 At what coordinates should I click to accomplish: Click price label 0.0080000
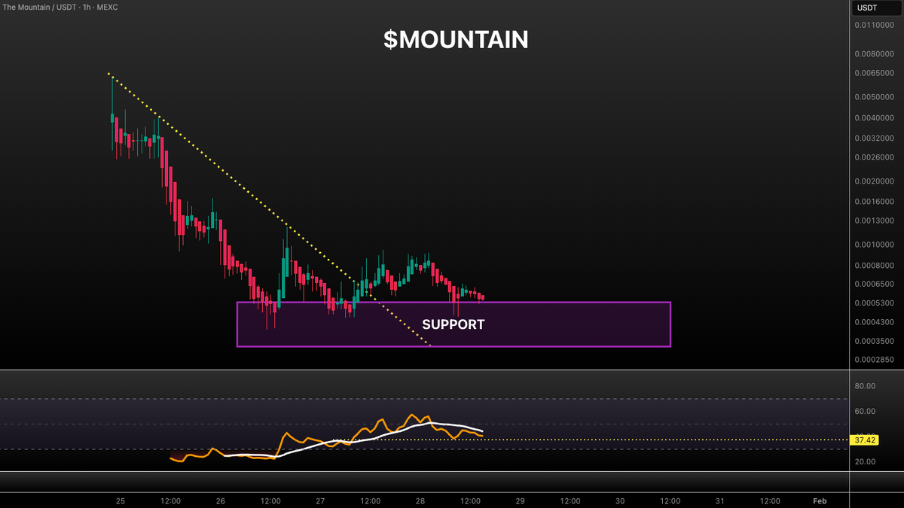point(874,54)
